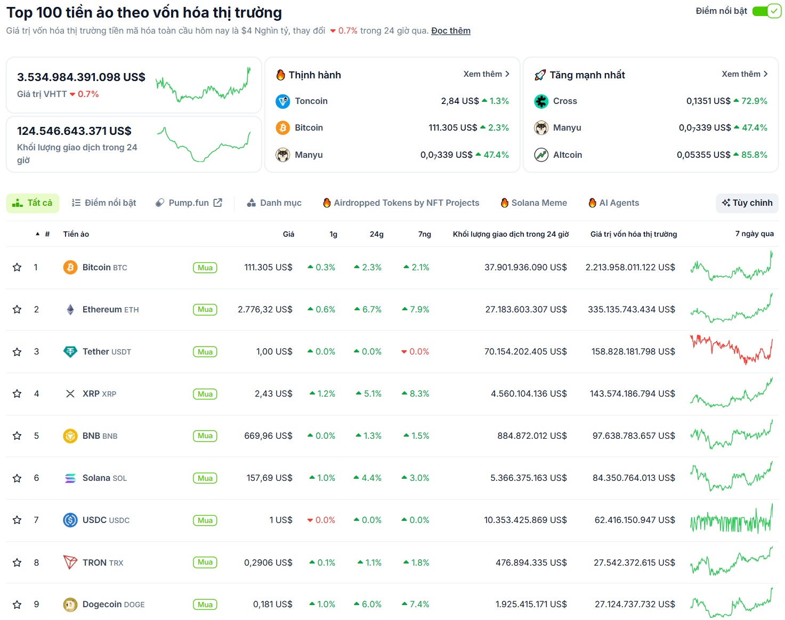Screen dimensions: 785x620
Task: Click Ethereum price 2.776,32 US$
Action: (x=265, y=309)
